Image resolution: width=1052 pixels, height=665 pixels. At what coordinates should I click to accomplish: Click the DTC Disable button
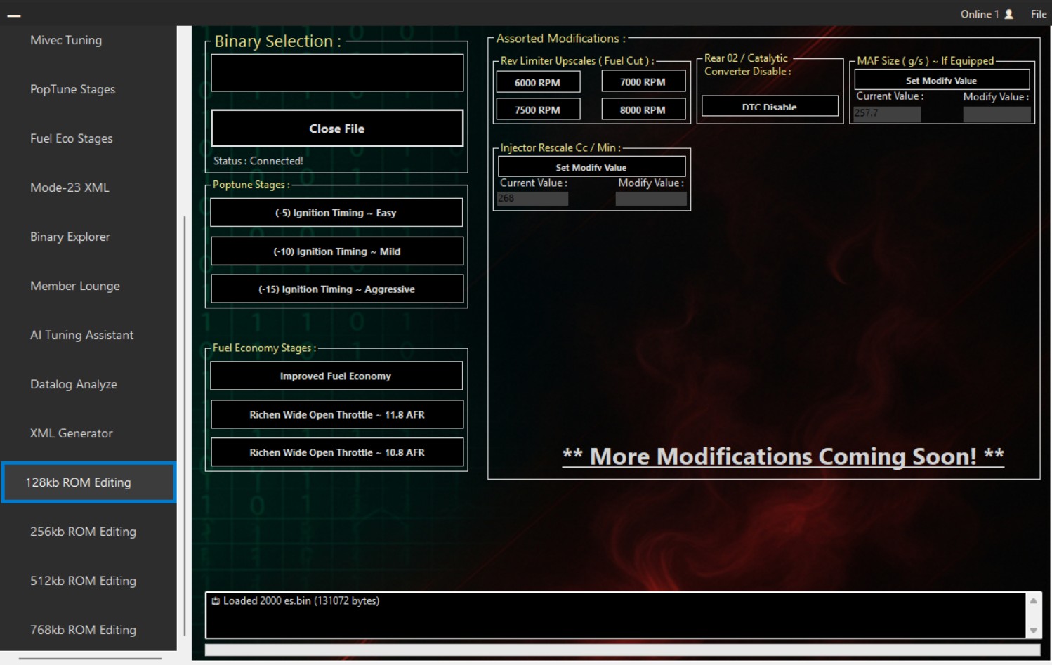[x=769, y=106]
